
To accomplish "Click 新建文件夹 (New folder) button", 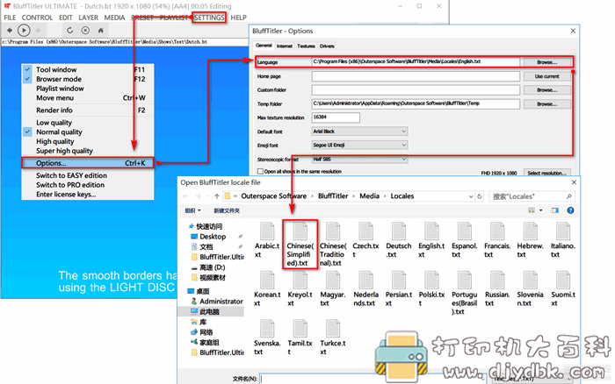I will click(x=227, y=210).
